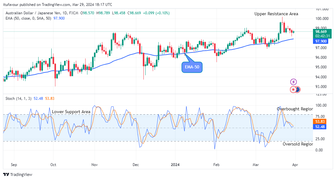336x180 pixels.
Task: Click the blue stochastic value label 52.48
Action: (320, 127)
